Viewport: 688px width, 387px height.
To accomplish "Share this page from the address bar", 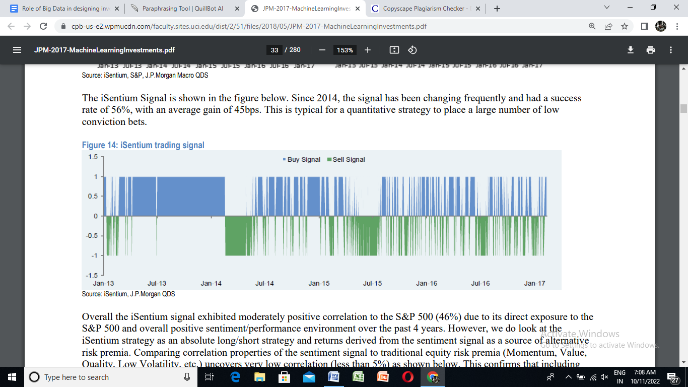I will click(x=608, y=26).
